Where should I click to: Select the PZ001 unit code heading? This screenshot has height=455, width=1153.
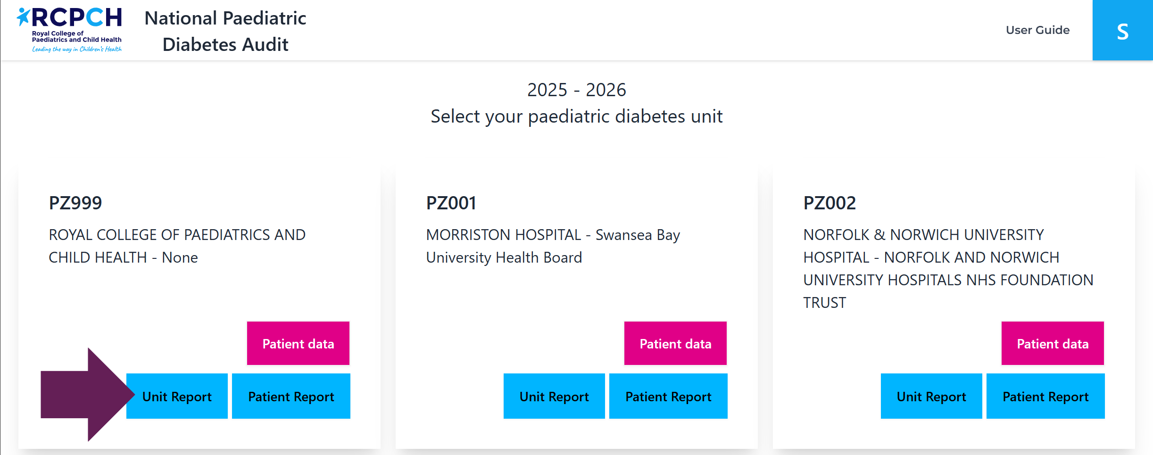coord(451,203)
